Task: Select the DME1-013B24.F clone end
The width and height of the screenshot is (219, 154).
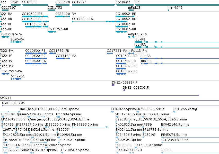Action: click(x=124, y=83)
